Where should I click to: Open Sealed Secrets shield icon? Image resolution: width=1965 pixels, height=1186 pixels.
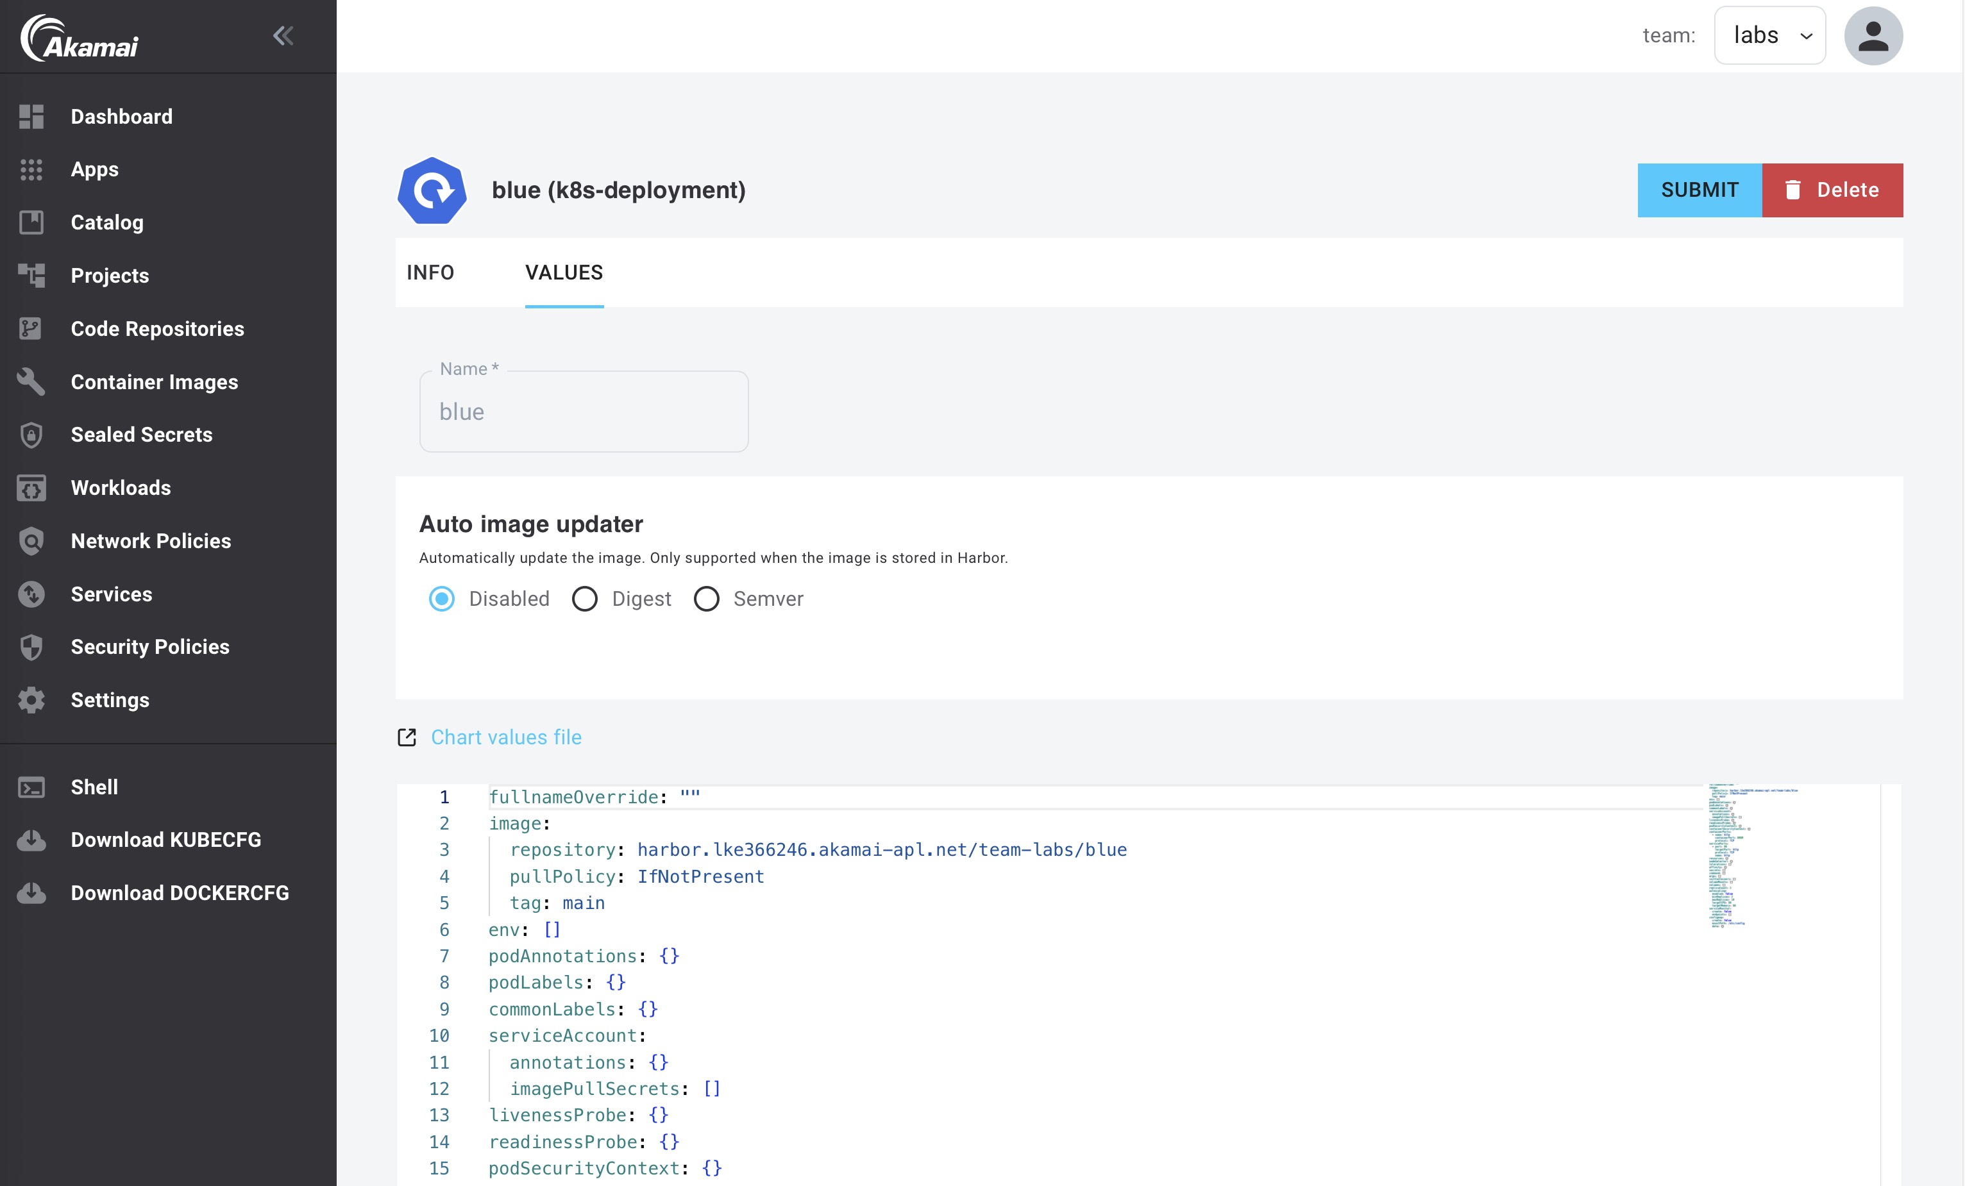(x=31, y=435)
